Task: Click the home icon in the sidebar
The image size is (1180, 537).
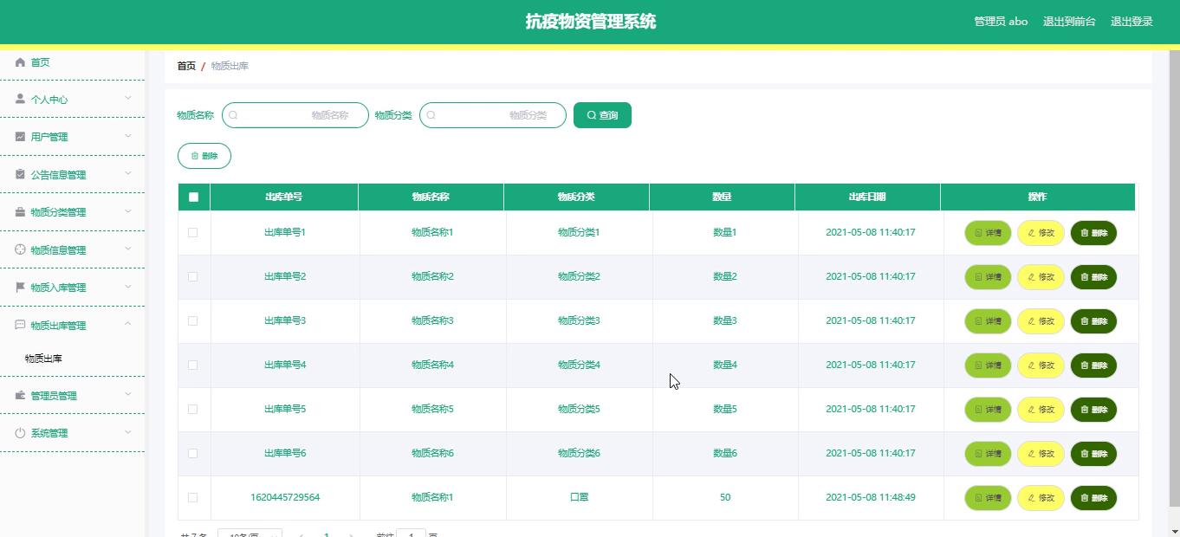Action: pos(21,62)
